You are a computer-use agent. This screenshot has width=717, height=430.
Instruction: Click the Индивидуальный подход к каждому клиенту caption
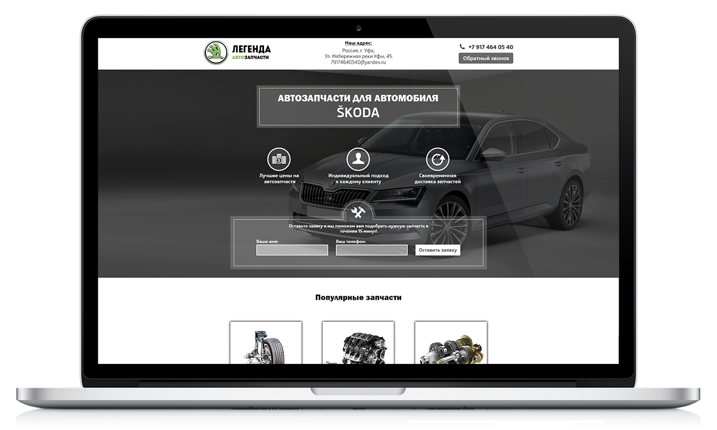pyautogui.click(x=358, y=178)
